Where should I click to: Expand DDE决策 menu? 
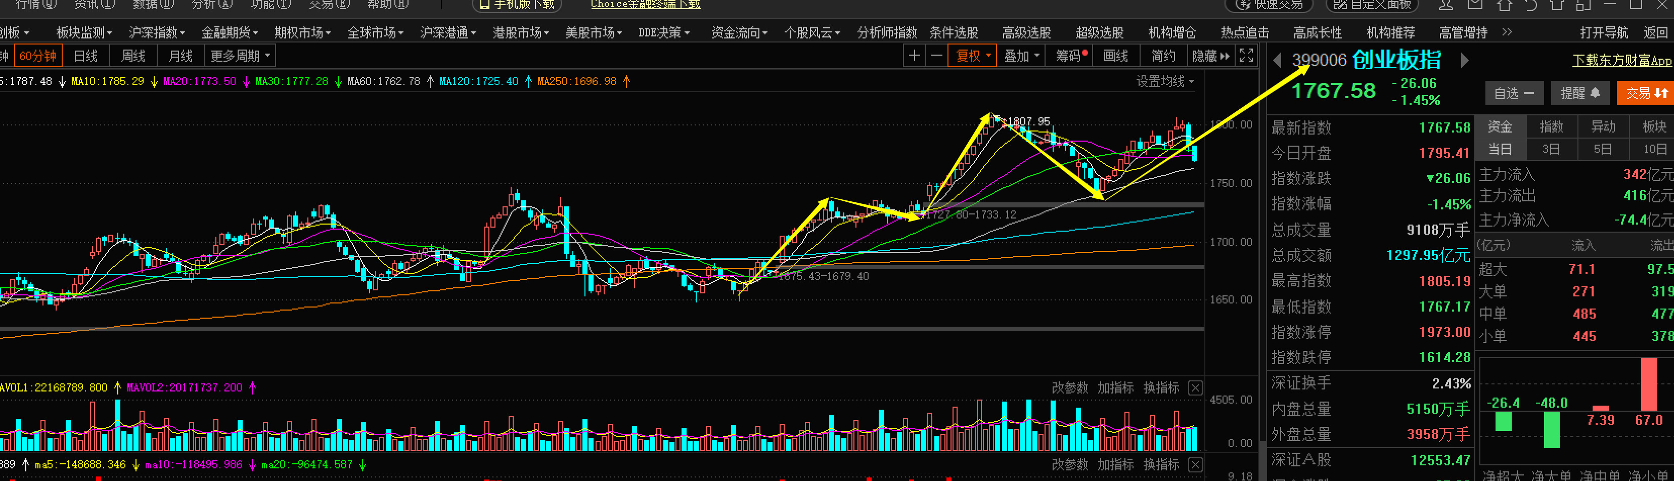pos(664,32)
